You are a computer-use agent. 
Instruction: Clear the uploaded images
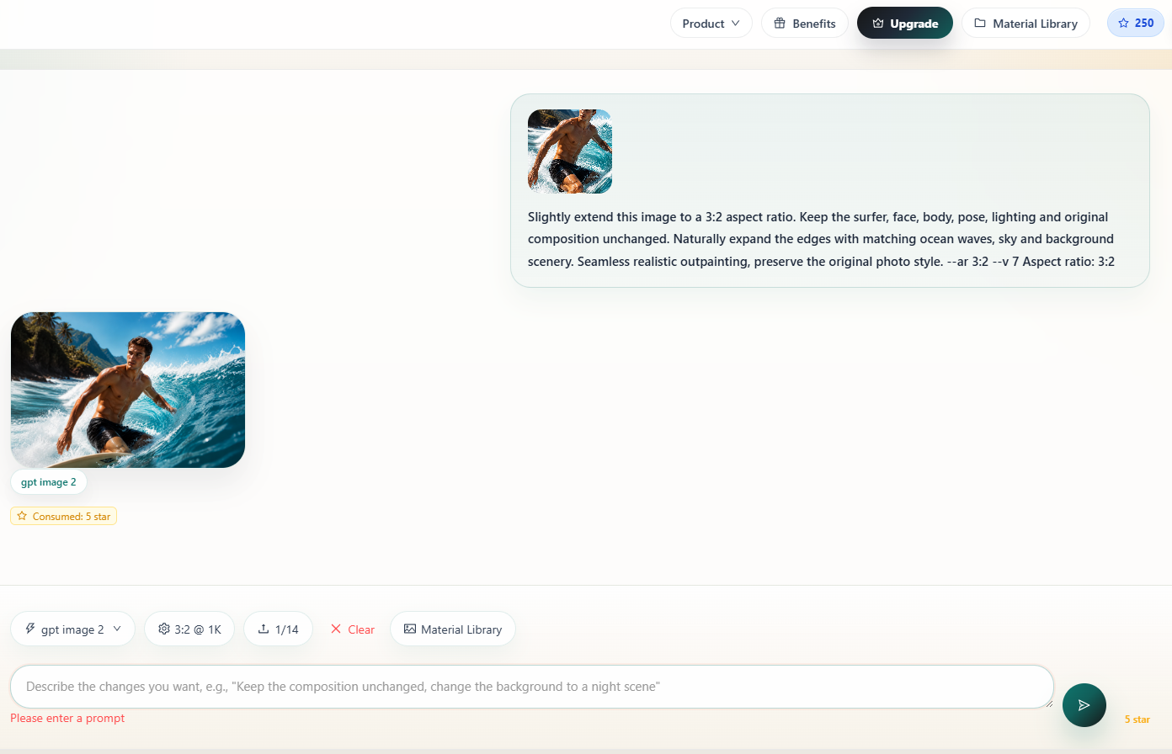pyautogui.click(x=352, y=629)
